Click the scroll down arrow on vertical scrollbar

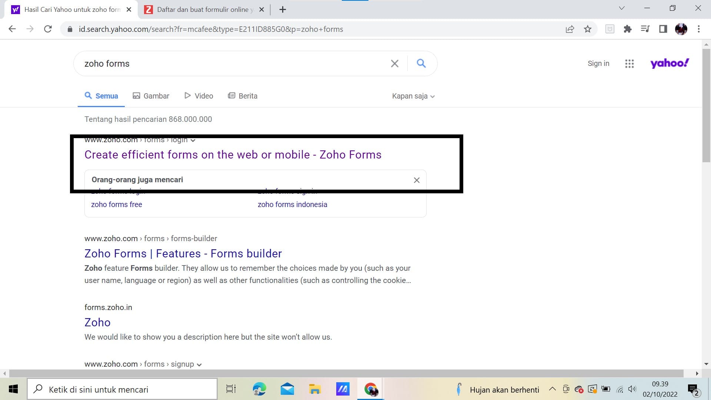coord(706,364)
